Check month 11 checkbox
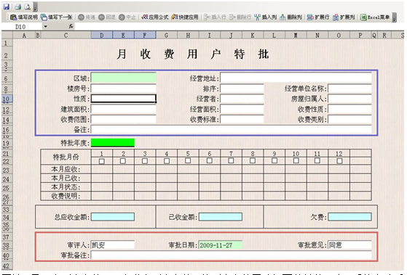Screen dimensions: 407x275 pyautogui.click(x=317, y=160)
